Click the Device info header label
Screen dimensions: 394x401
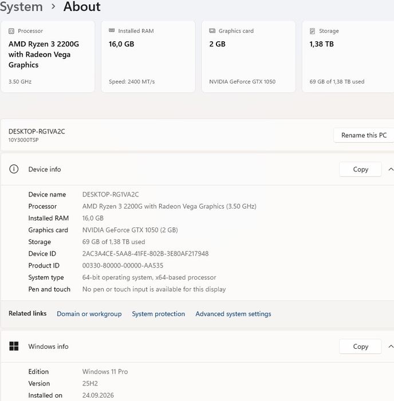click(x=45, y=169)
